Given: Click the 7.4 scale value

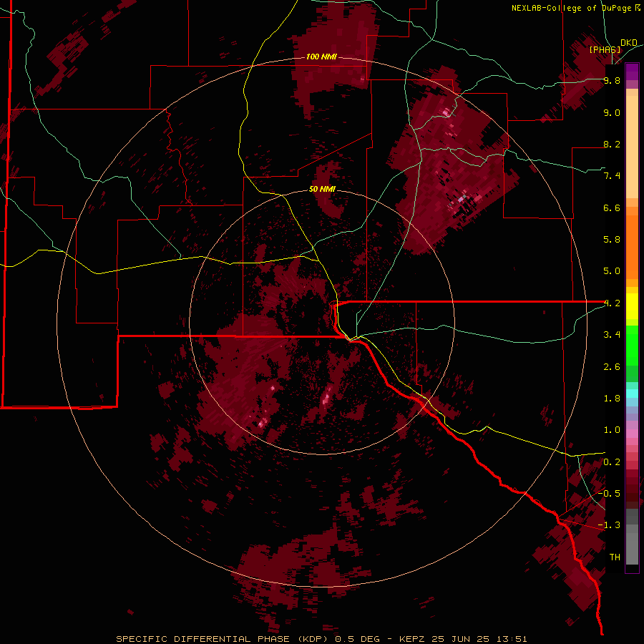Looking at the screenshot, I should pos(612,176).
